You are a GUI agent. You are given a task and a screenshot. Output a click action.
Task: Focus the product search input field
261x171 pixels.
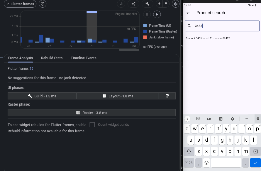(x=222, y=26)
